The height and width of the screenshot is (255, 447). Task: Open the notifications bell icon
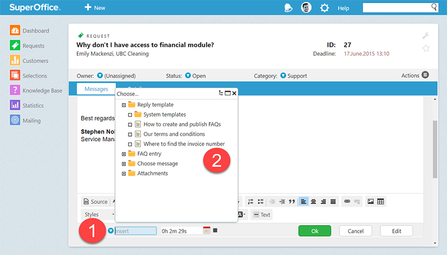[288, 7]
